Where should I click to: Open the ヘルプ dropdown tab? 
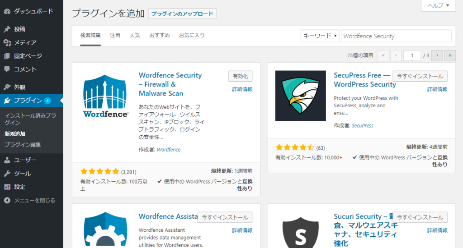(438, 5)
